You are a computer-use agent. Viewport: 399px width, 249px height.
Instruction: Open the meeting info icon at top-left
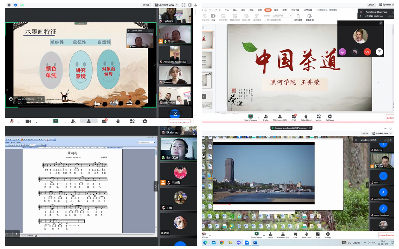[9, 5]
